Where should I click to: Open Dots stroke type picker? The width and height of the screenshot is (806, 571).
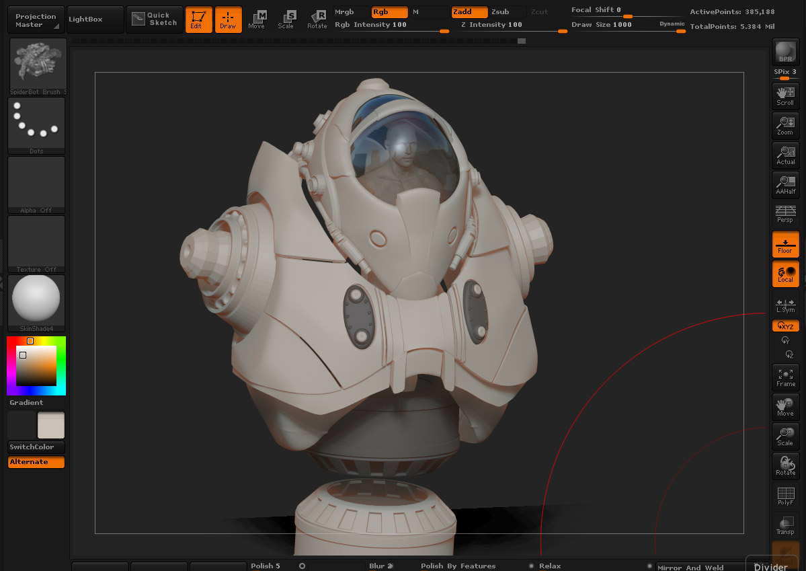(36, 126)
